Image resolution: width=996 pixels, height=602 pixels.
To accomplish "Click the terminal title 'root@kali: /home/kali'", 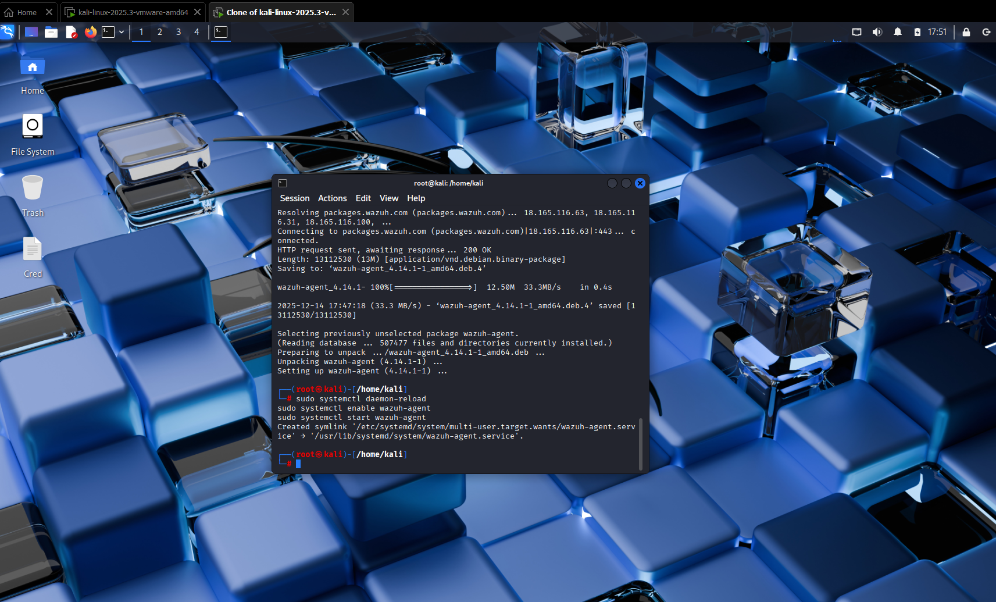I will (x=448, y=183).
